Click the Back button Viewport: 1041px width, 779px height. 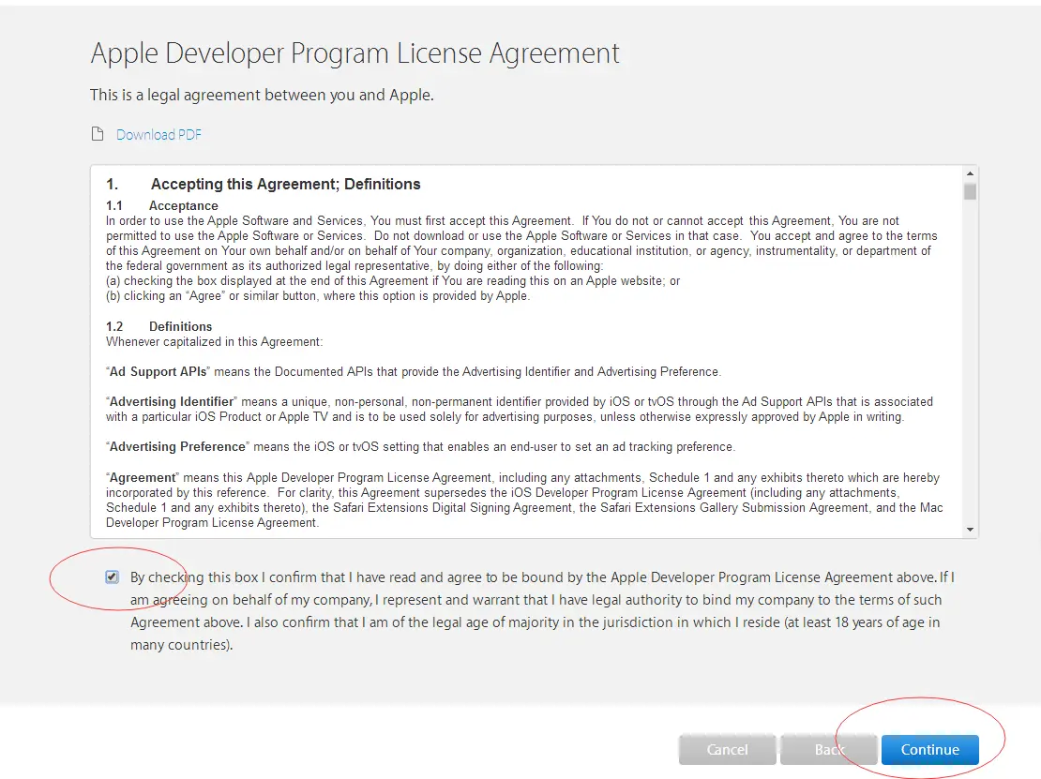828,749
